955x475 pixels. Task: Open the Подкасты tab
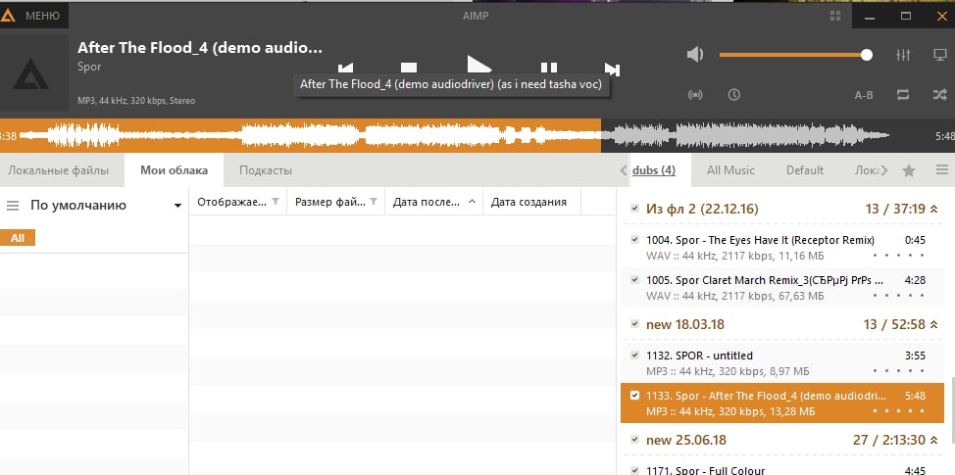pyautogui.click(x=266, y=170)
